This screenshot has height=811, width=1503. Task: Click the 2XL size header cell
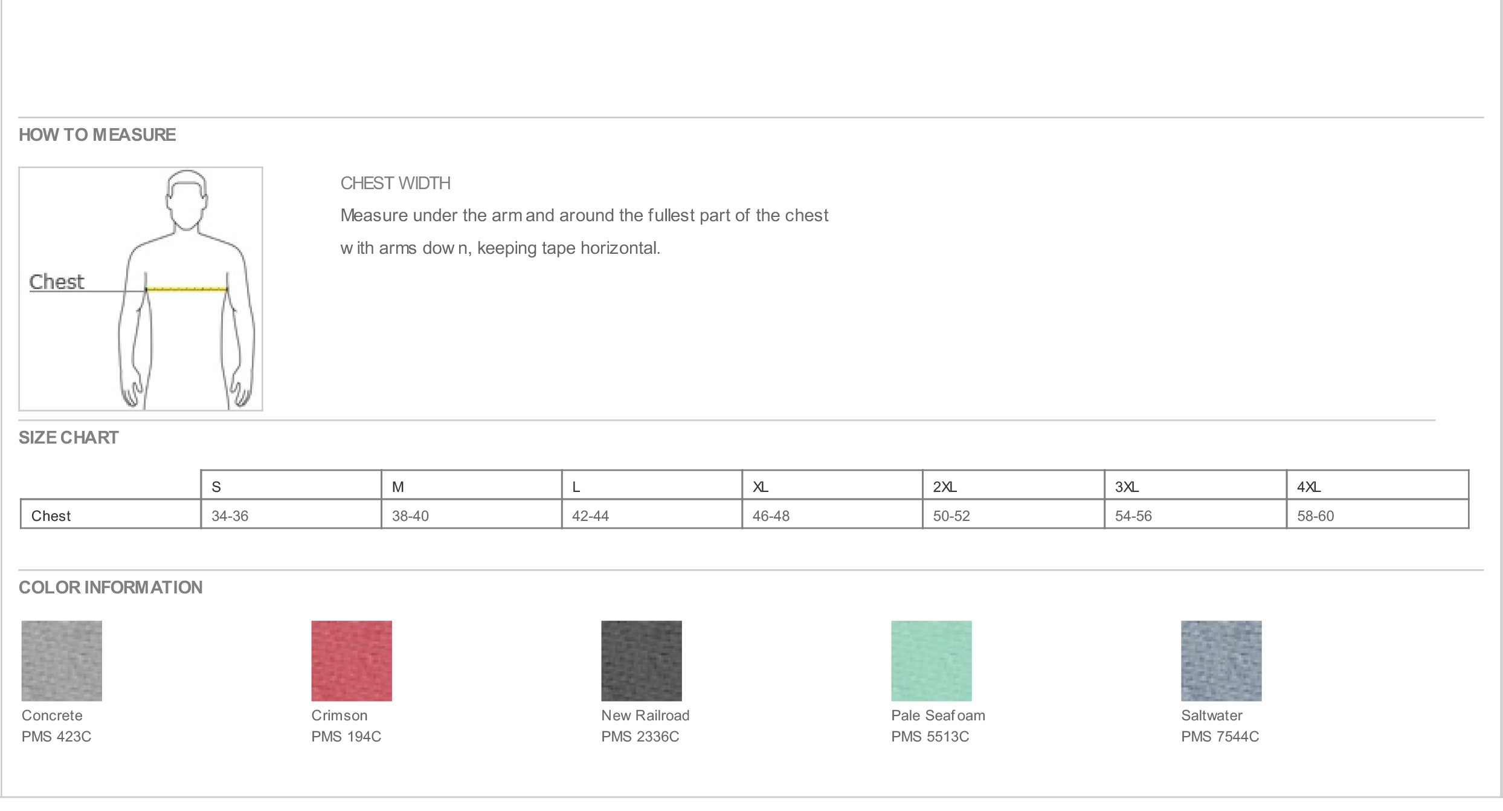point(1013,485)
